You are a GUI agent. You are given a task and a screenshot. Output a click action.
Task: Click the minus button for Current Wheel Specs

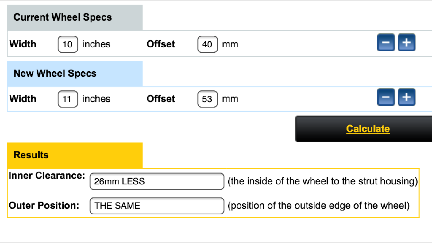(386, 43)
